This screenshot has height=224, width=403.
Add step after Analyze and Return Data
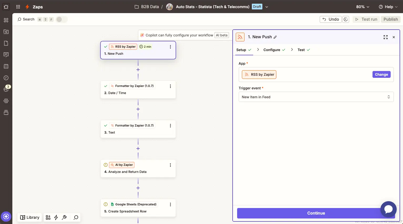coord(138,188)
